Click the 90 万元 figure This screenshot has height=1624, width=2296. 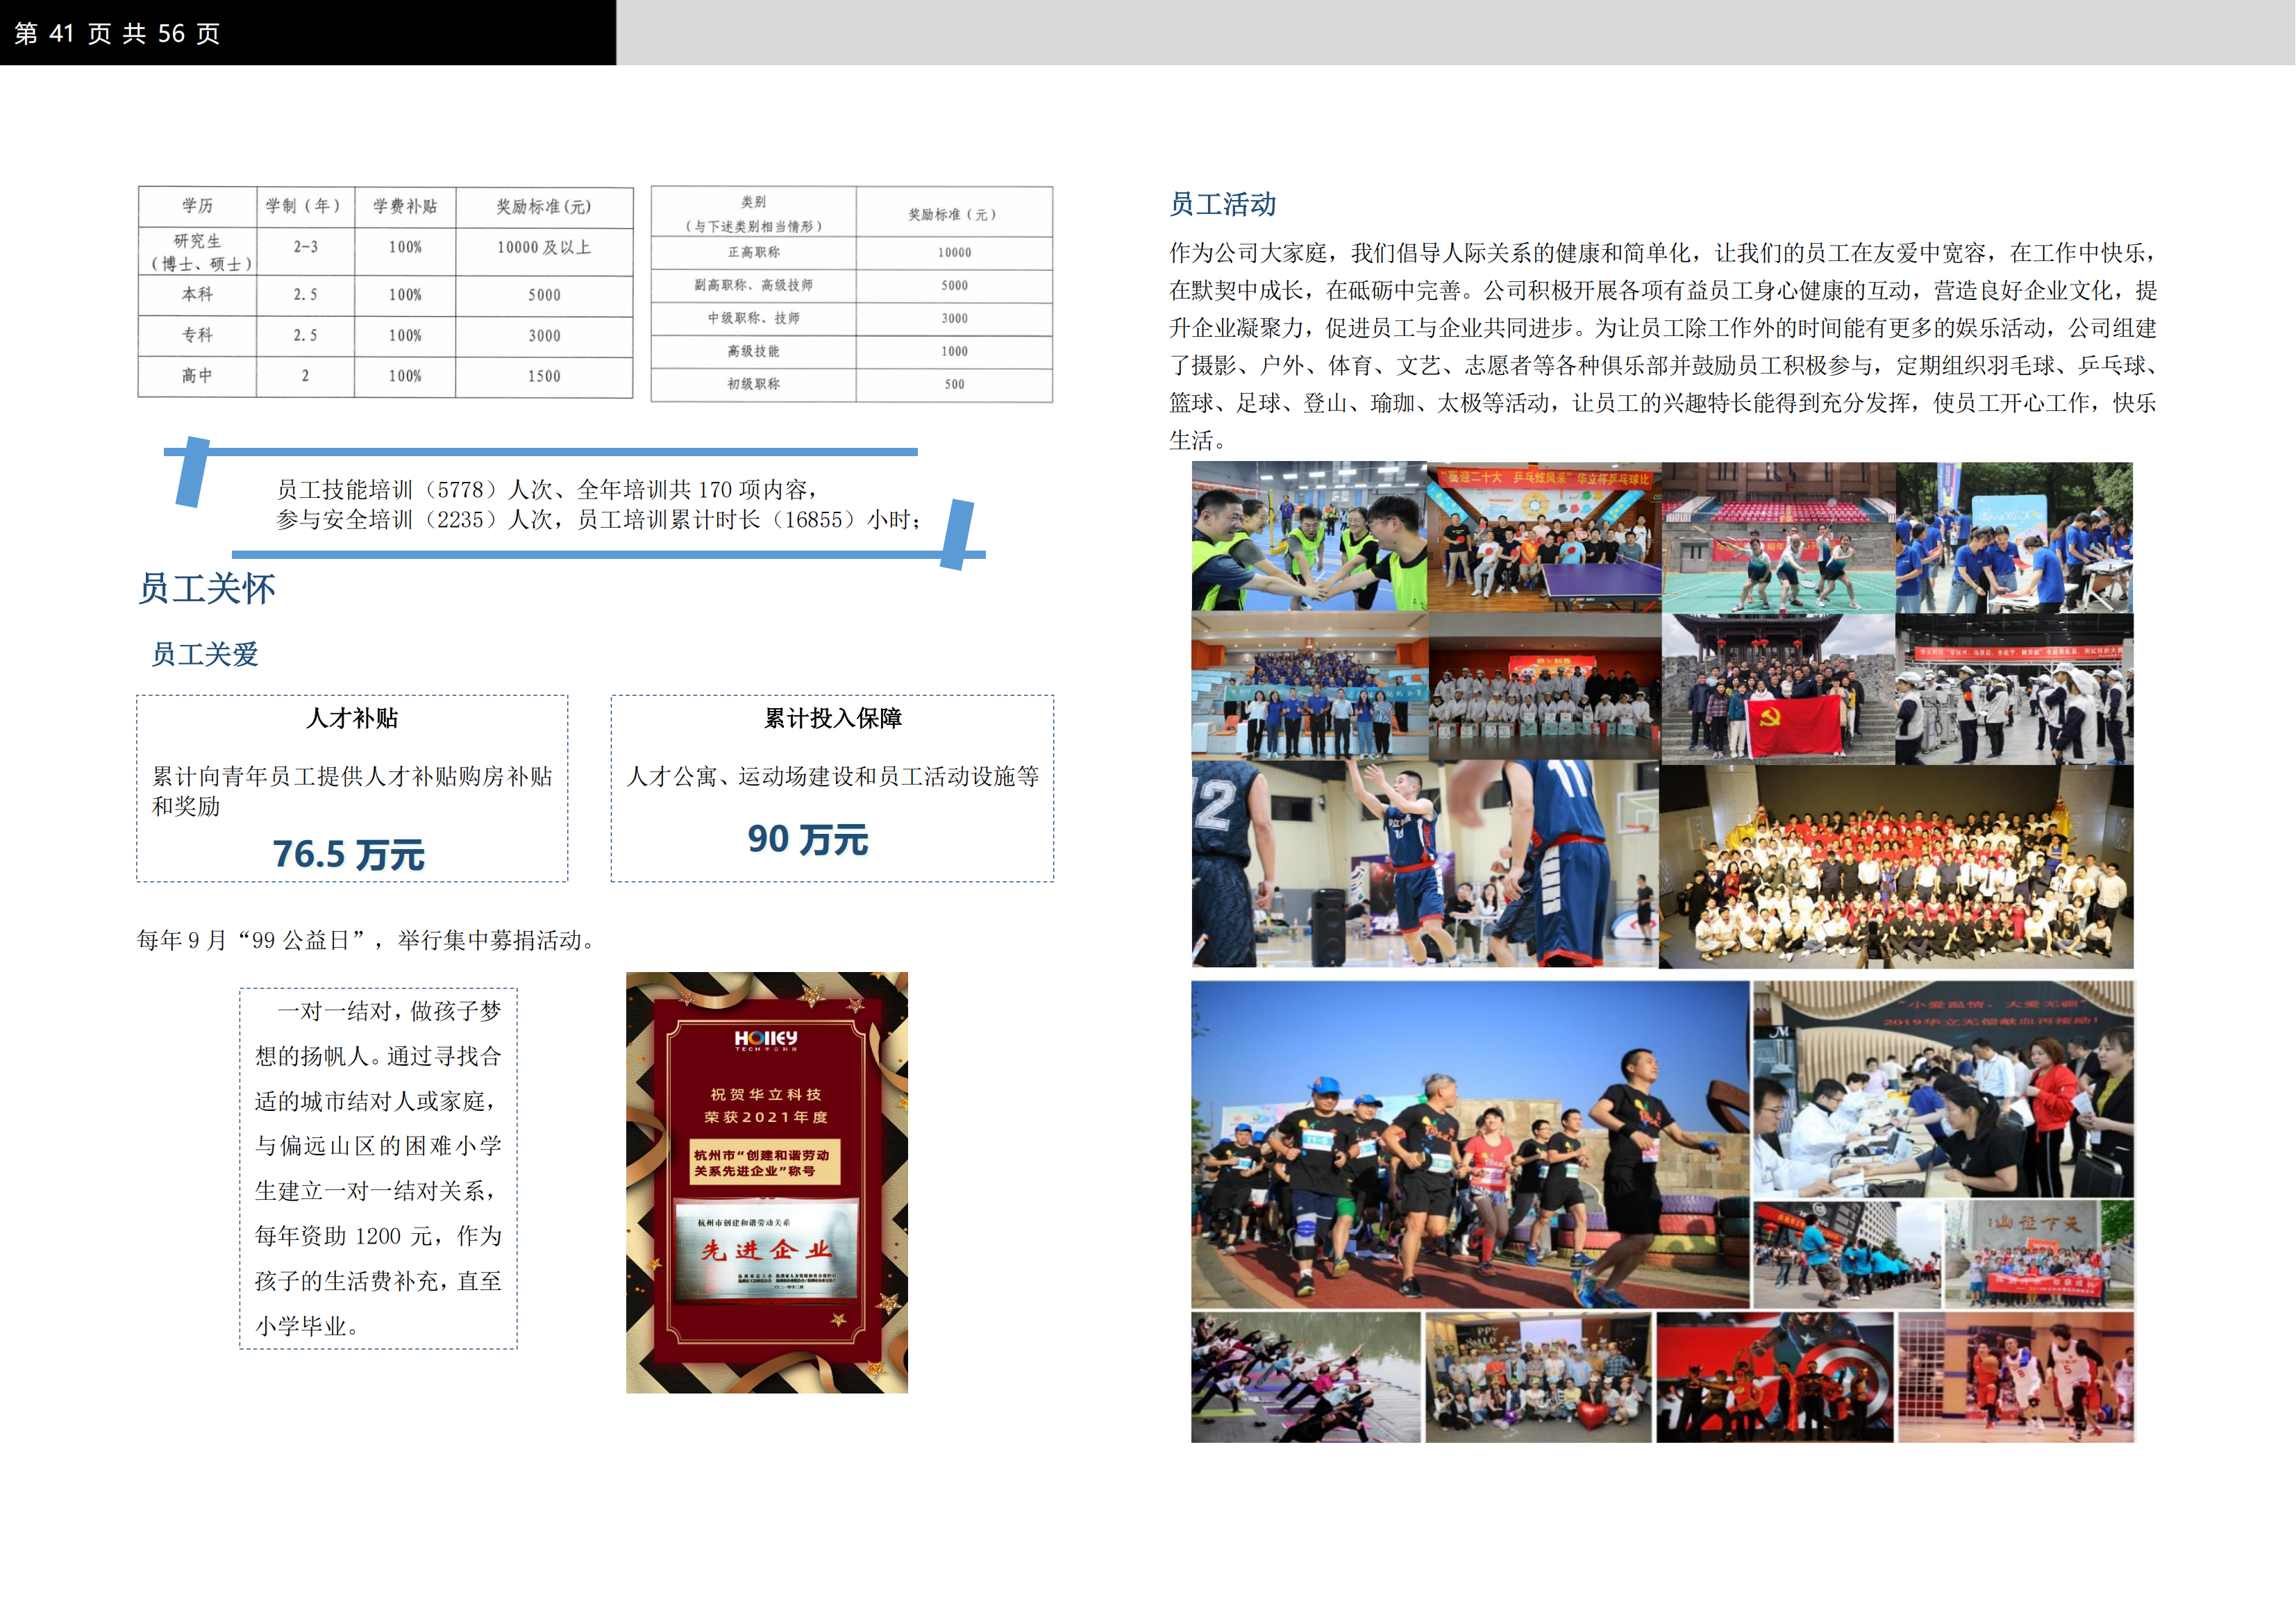tap(807, 839)
